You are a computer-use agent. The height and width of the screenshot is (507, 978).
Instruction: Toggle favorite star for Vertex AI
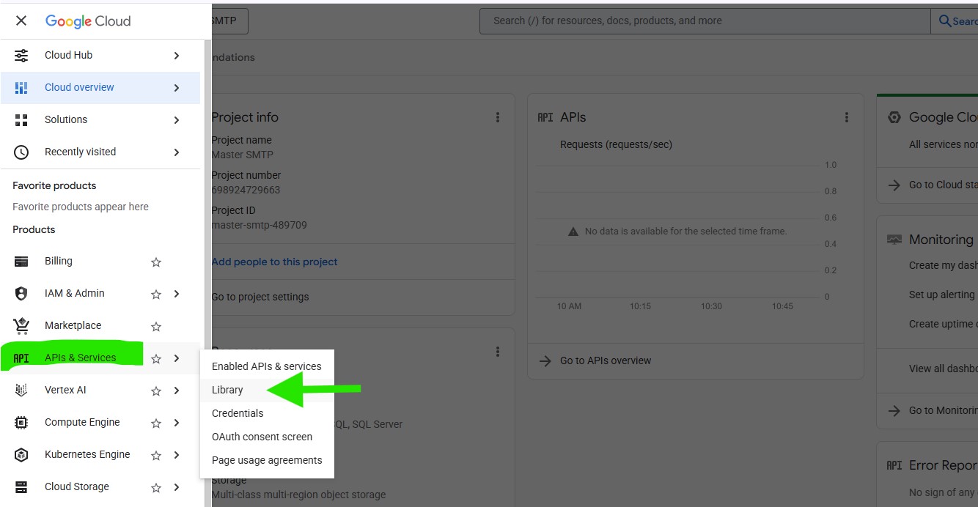(155, 391)
